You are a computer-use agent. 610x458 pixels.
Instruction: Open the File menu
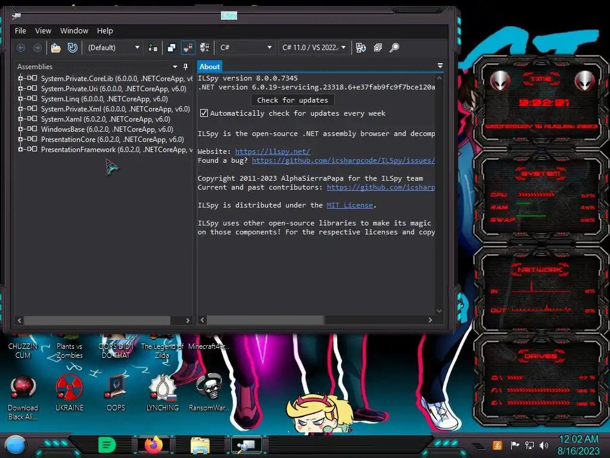click(x=20, y=31)
